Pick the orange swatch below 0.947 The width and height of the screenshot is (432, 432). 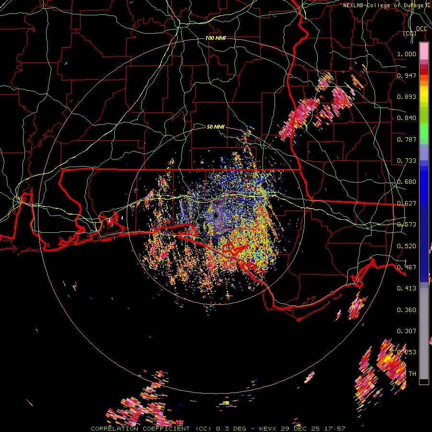(424, 83)
